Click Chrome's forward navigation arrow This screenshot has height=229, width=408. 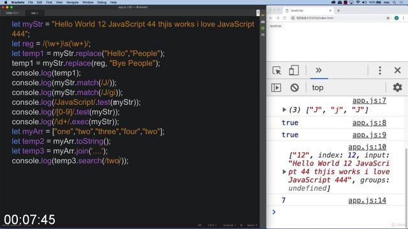point(278,18)
